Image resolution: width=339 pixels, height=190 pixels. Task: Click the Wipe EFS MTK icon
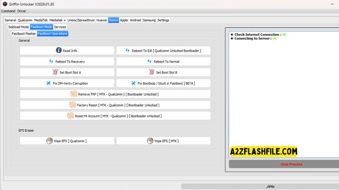coord(150,141)
